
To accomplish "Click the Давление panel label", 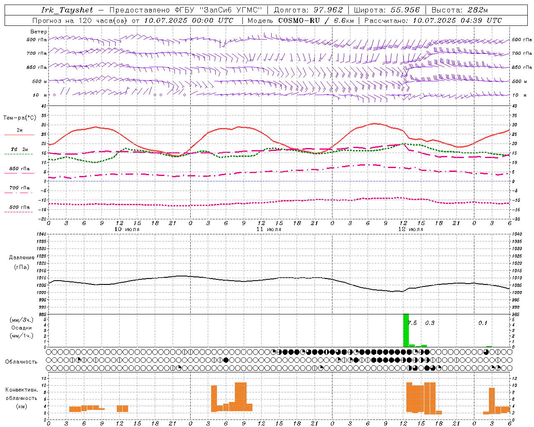I will click(x=22, y=258).
